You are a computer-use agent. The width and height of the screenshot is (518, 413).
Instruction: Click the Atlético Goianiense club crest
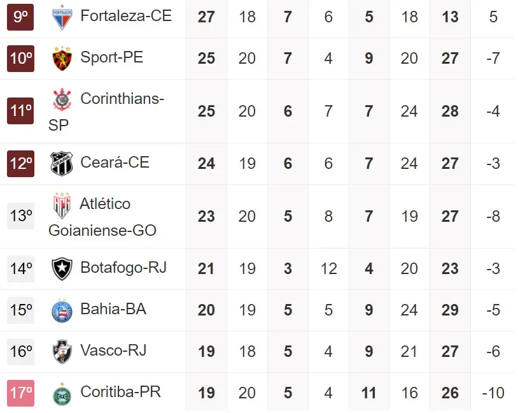(62, 205)
